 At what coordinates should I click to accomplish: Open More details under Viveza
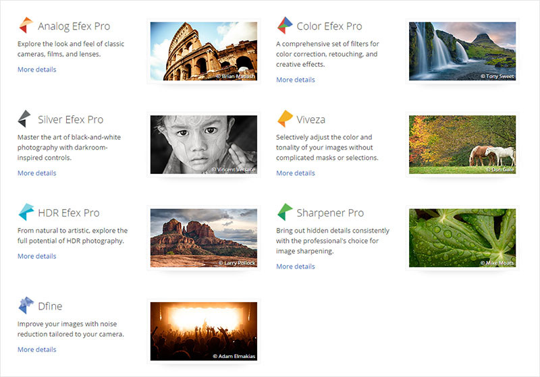(x=296, y=173)
